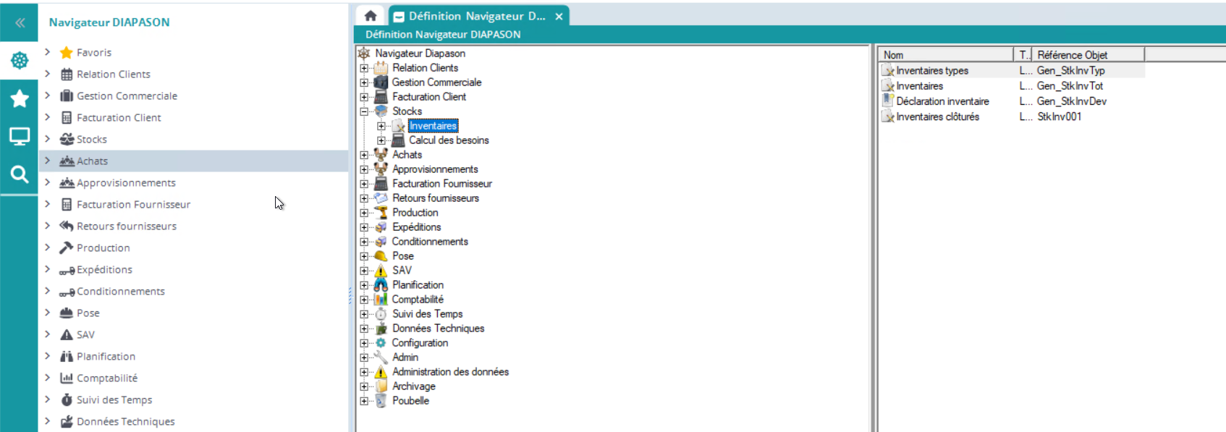Click the Référence Objet column header
The image size is (1226, 432).
(x=1086, y=55)
